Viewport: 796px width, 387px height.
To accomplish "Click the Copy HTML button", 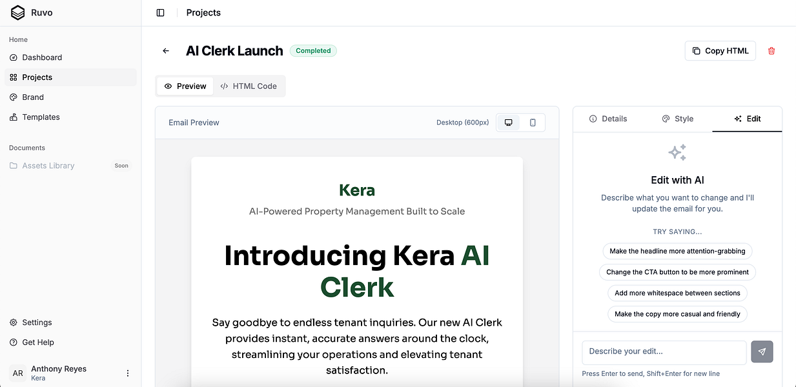I will coord(720,51).
